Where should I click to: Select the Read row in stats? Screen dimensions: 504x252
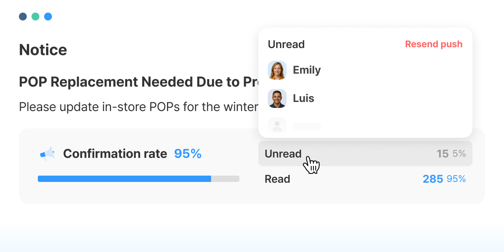(x=365, y=179)
